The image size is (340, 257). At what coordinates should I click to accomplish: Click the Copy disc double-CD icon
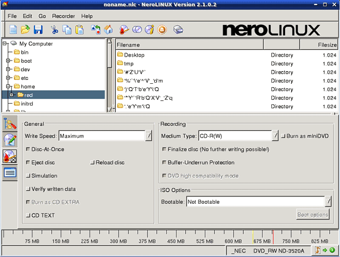tap(137, 29)
